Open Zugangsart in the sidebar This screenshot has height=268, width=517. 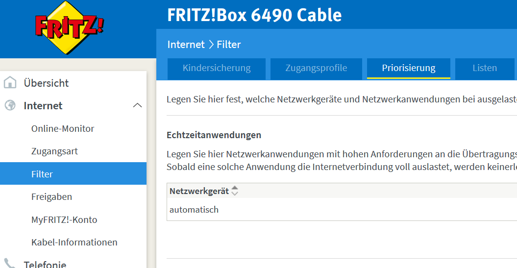[55, 151]
